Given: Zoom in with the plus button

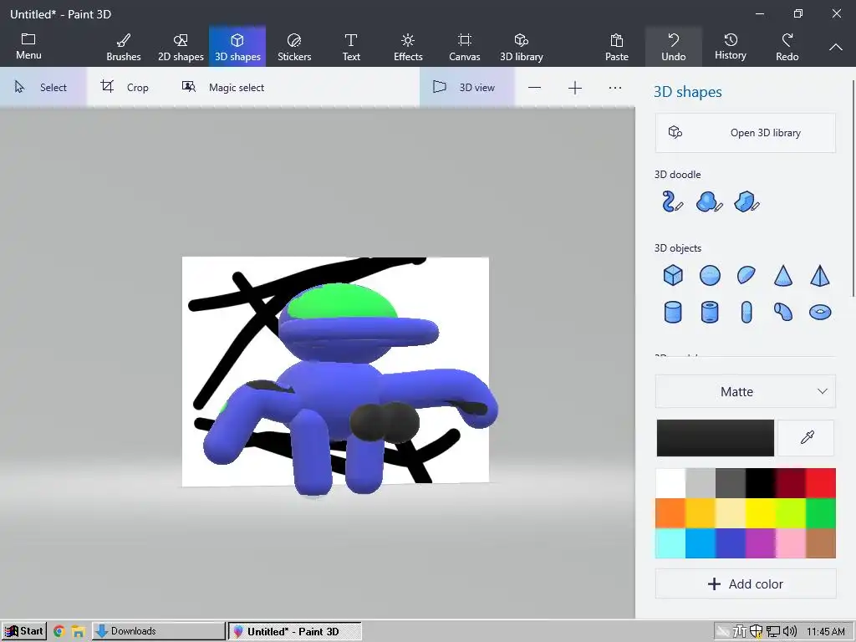Looking at the screenshot, I should (x=575, y=88).
